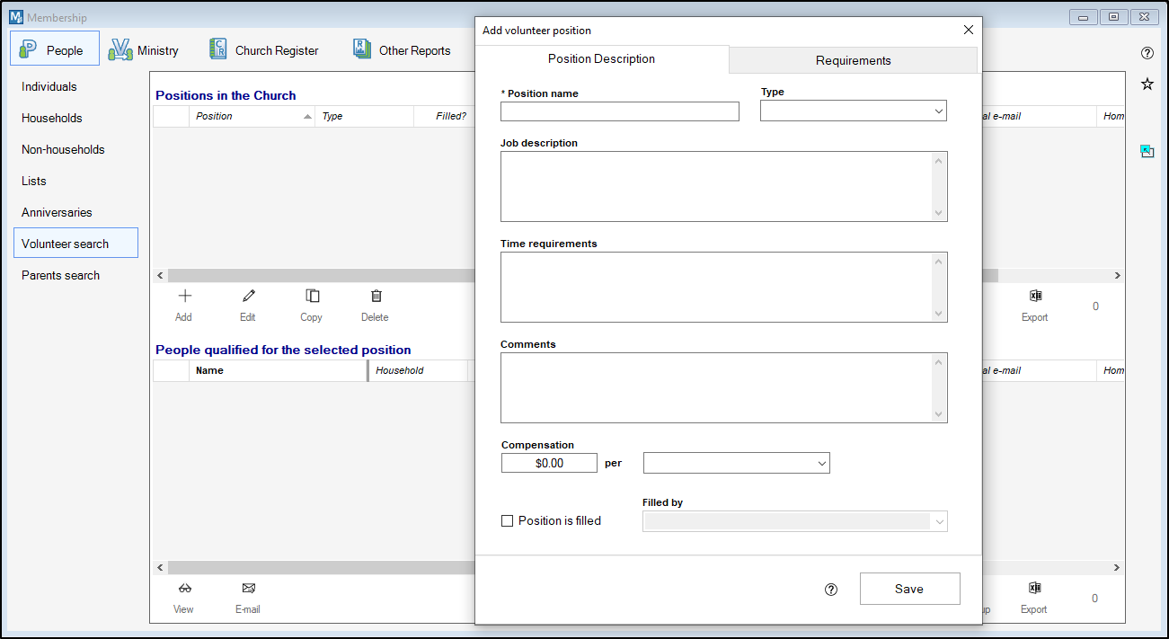This screenshot has height=639, width=1169.
Task: Click the Copy position icon
Action: tap(312, 296)
